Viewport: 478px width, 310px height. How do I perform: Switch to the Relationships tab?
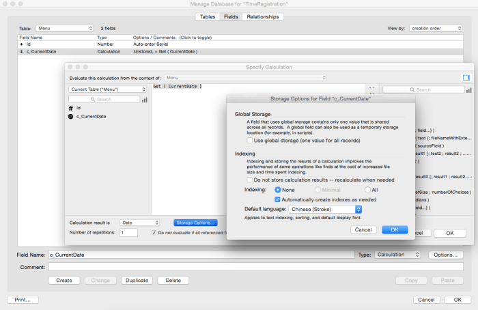(x=264, y=16)
